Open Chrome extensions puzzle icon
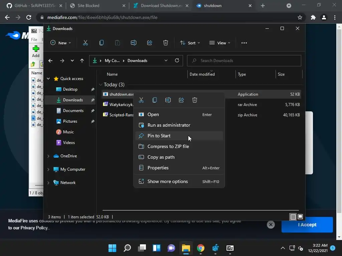 pyautogui.click(x=313, y=17)
